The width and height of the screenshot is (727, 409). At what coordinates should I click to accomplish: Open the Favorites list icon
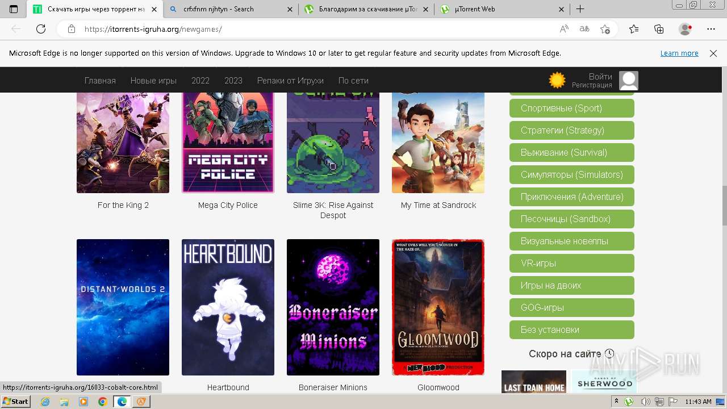tap(634, 29)
